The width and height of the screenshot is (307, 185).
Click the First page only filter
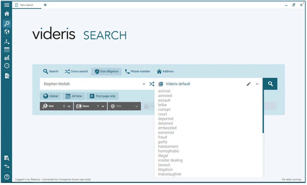coord(102,96)
